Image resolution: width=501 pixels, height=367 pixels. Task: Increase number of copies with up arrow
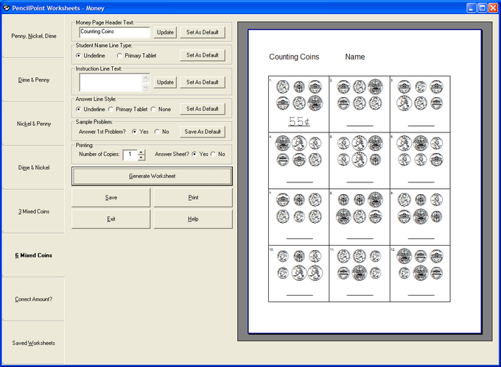(x=141, y=152)
